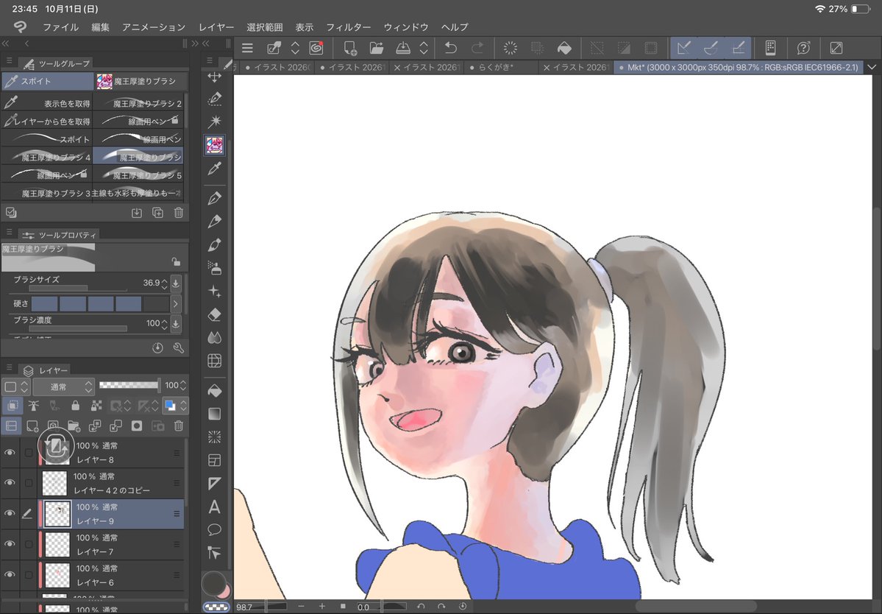
Task: Open the アニメーション menu
Action: click(x=154, y=27)
